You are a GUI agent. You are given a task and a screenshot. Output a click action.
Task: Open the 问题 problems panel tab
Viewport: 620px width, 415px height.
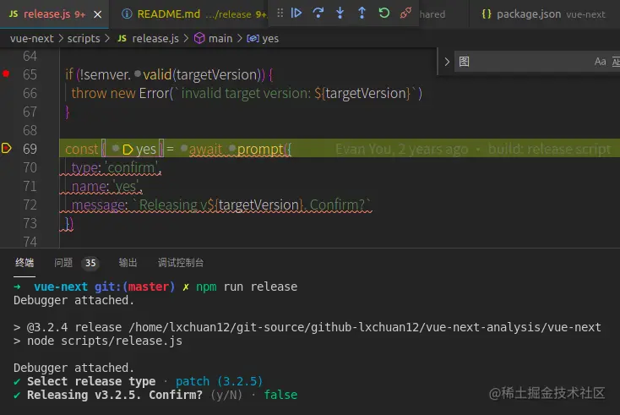click(63, 263)
